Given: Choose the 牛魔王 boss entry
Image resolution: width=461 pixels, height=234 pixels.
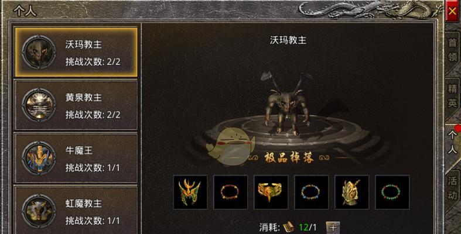Looking at the screenshot, I should coord(76,158).
